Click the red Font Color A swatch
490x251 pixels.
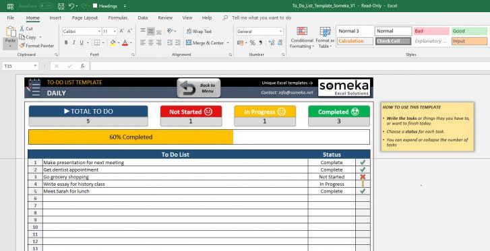(x=125, y=43)
